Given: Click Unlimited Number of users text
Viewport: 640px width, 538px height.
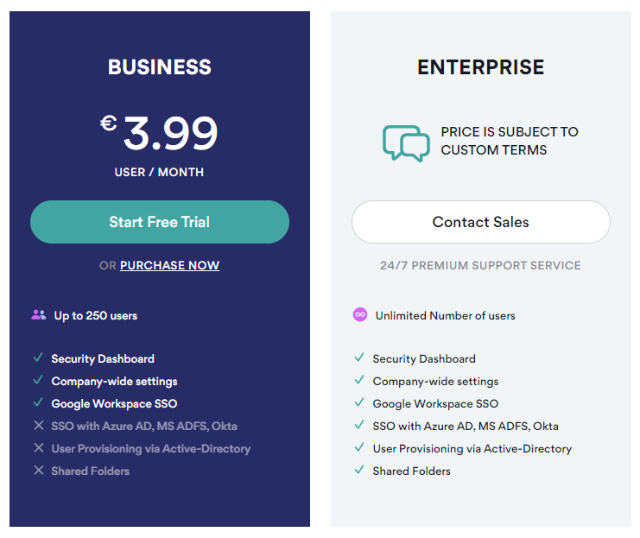Looking at the screenshot, I should point(446,315).
